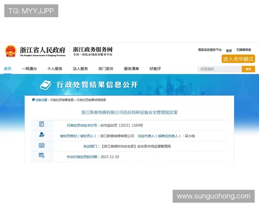Image resolution: width=259 pixels, height=207 pixels.
Task: Click the book icon in banner
Action: pos(46,85)
